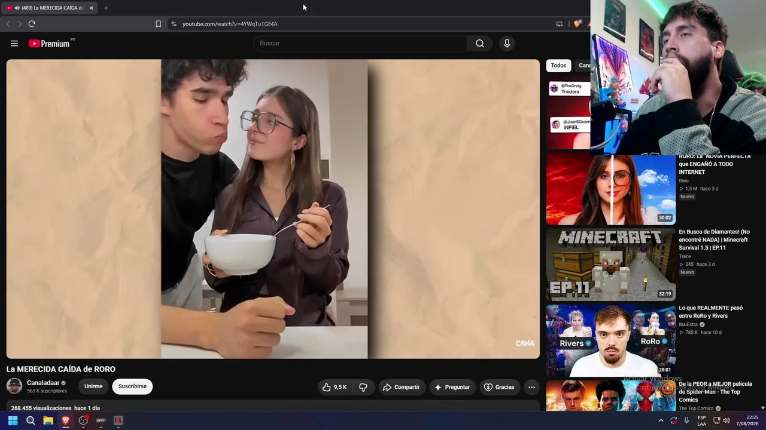This screenshot has height=430, width=766.
Task: Open the Windows Start menu
Action: tap(13, 420)
